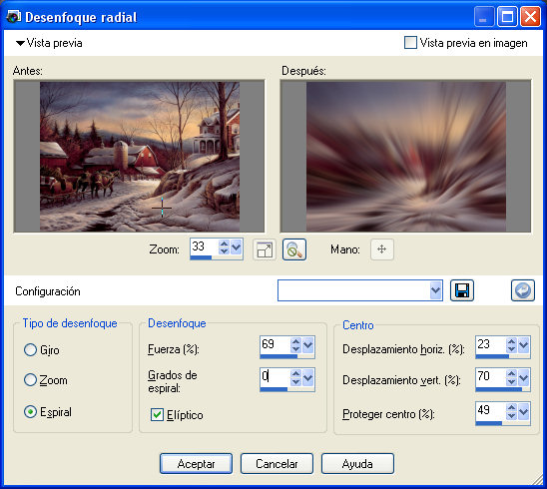Enable Vista previa en imagen checkbox
The image size is (547, 489).
(x=410, y=43)
